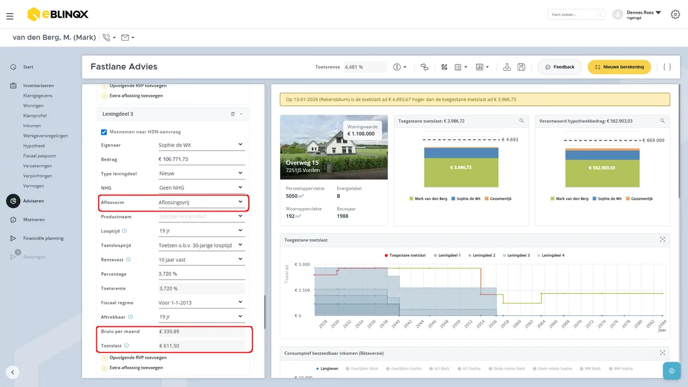
Task: Delete Leningdeel 3 with trash icon
Action: (233, 114)
